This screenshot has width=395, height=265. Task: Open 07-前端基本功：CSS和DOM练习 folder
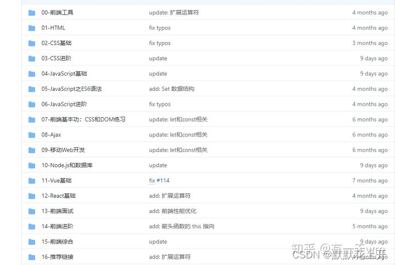click(83, 119)
